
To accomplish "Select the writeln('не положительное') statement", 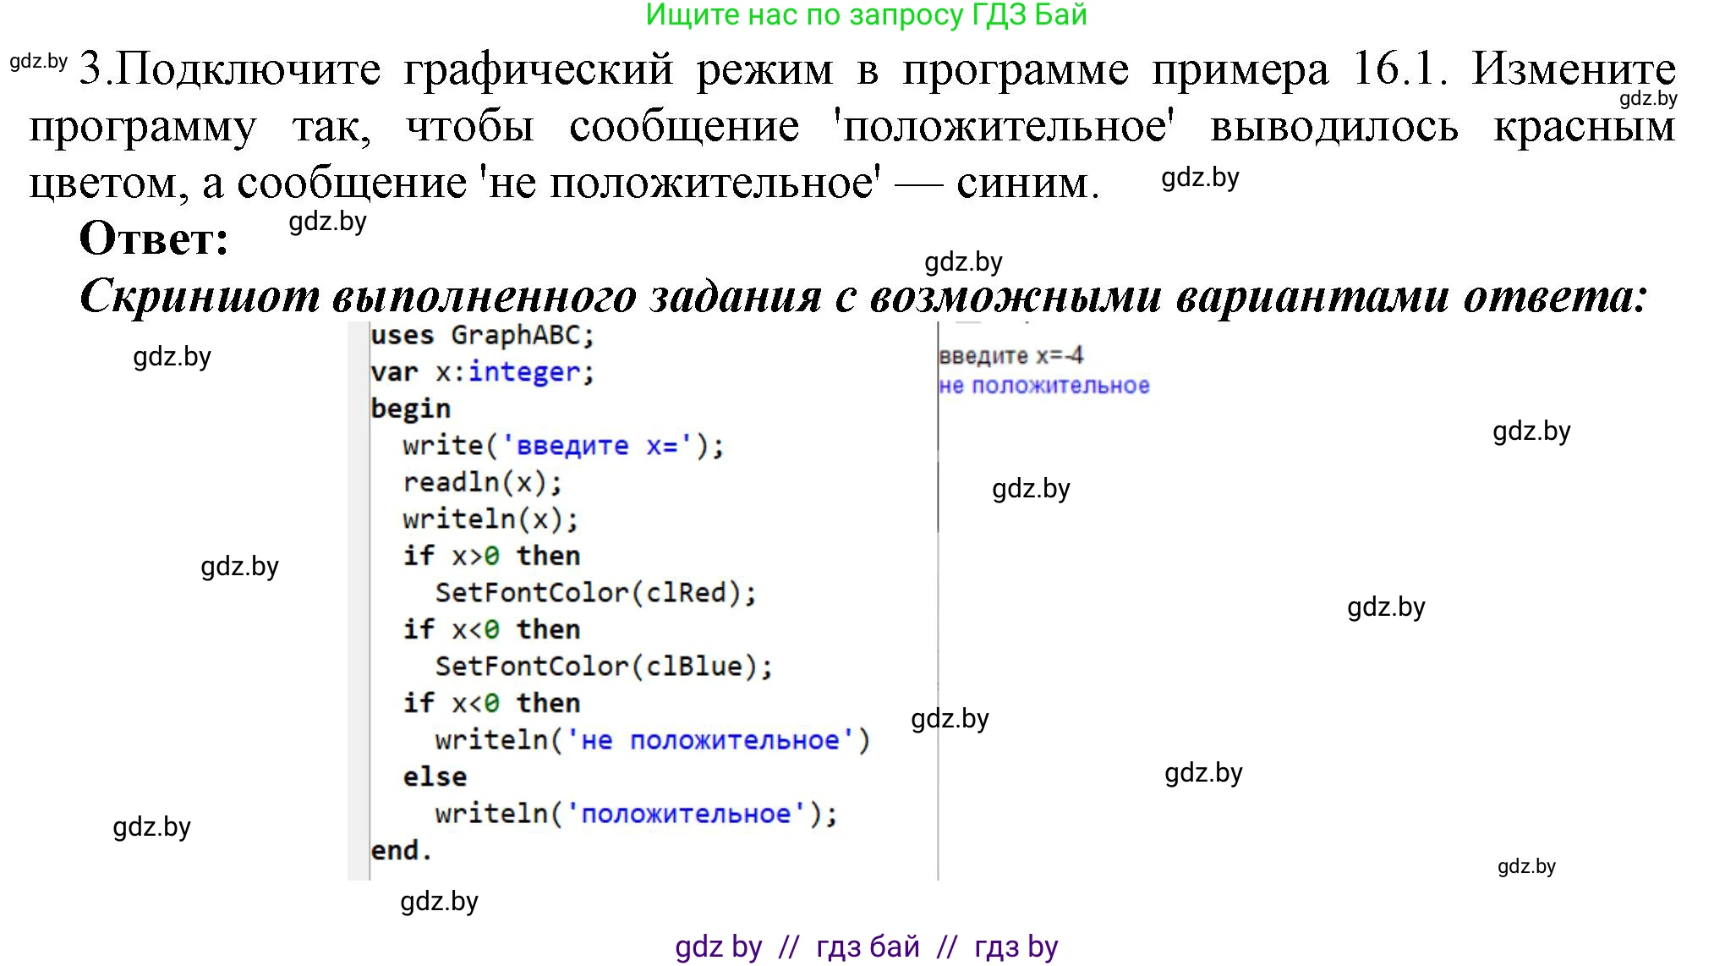I will 651,738.
